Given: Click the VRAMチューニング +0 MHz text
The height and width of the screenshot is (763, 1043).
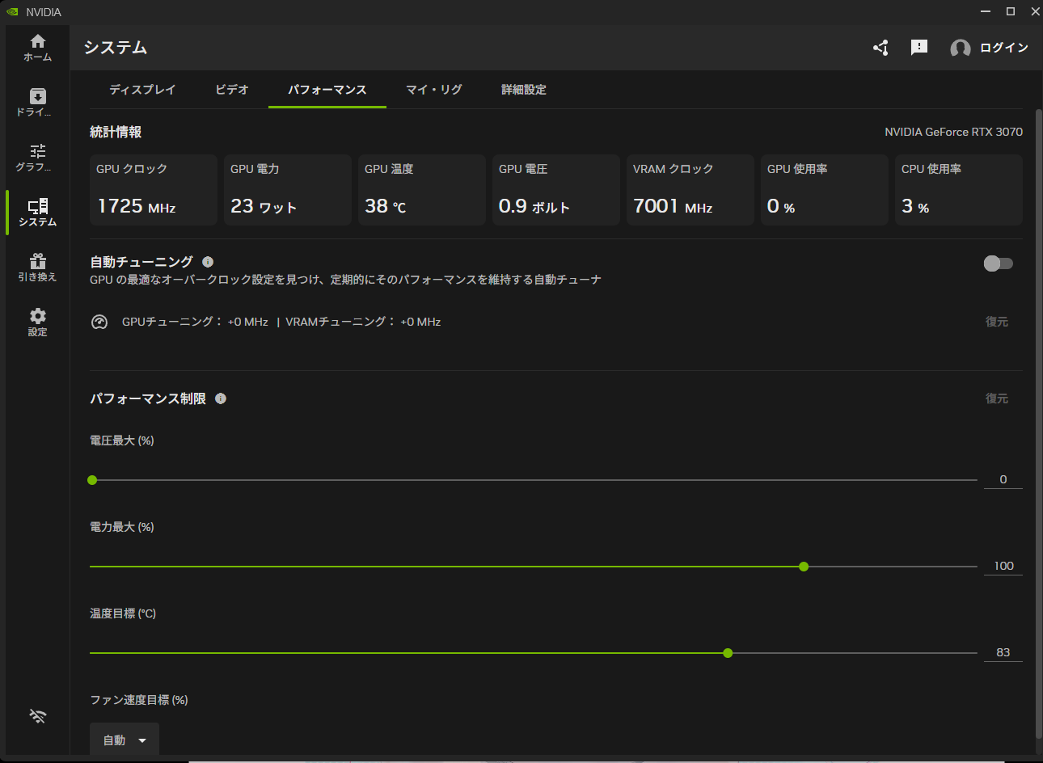Looking at the screenshot, I should 363,322.
